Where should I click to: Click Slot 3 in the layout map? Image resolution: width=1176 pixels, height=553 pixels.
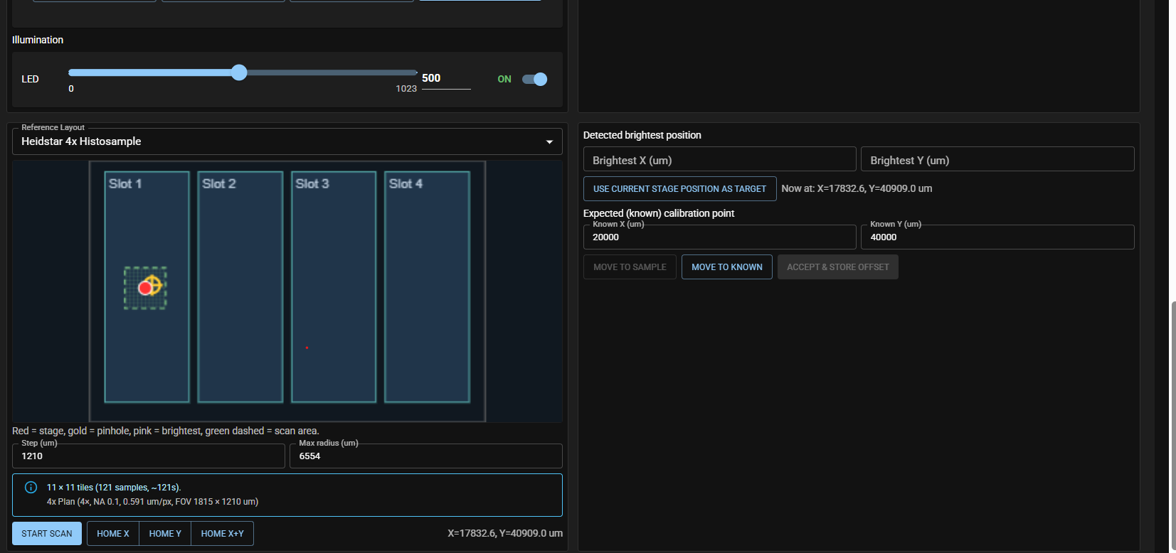click(334, 286)
